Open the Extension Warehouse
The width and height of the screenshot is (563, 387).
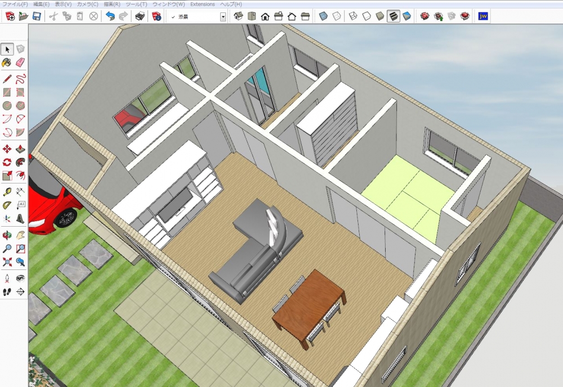tap(464, 16)
